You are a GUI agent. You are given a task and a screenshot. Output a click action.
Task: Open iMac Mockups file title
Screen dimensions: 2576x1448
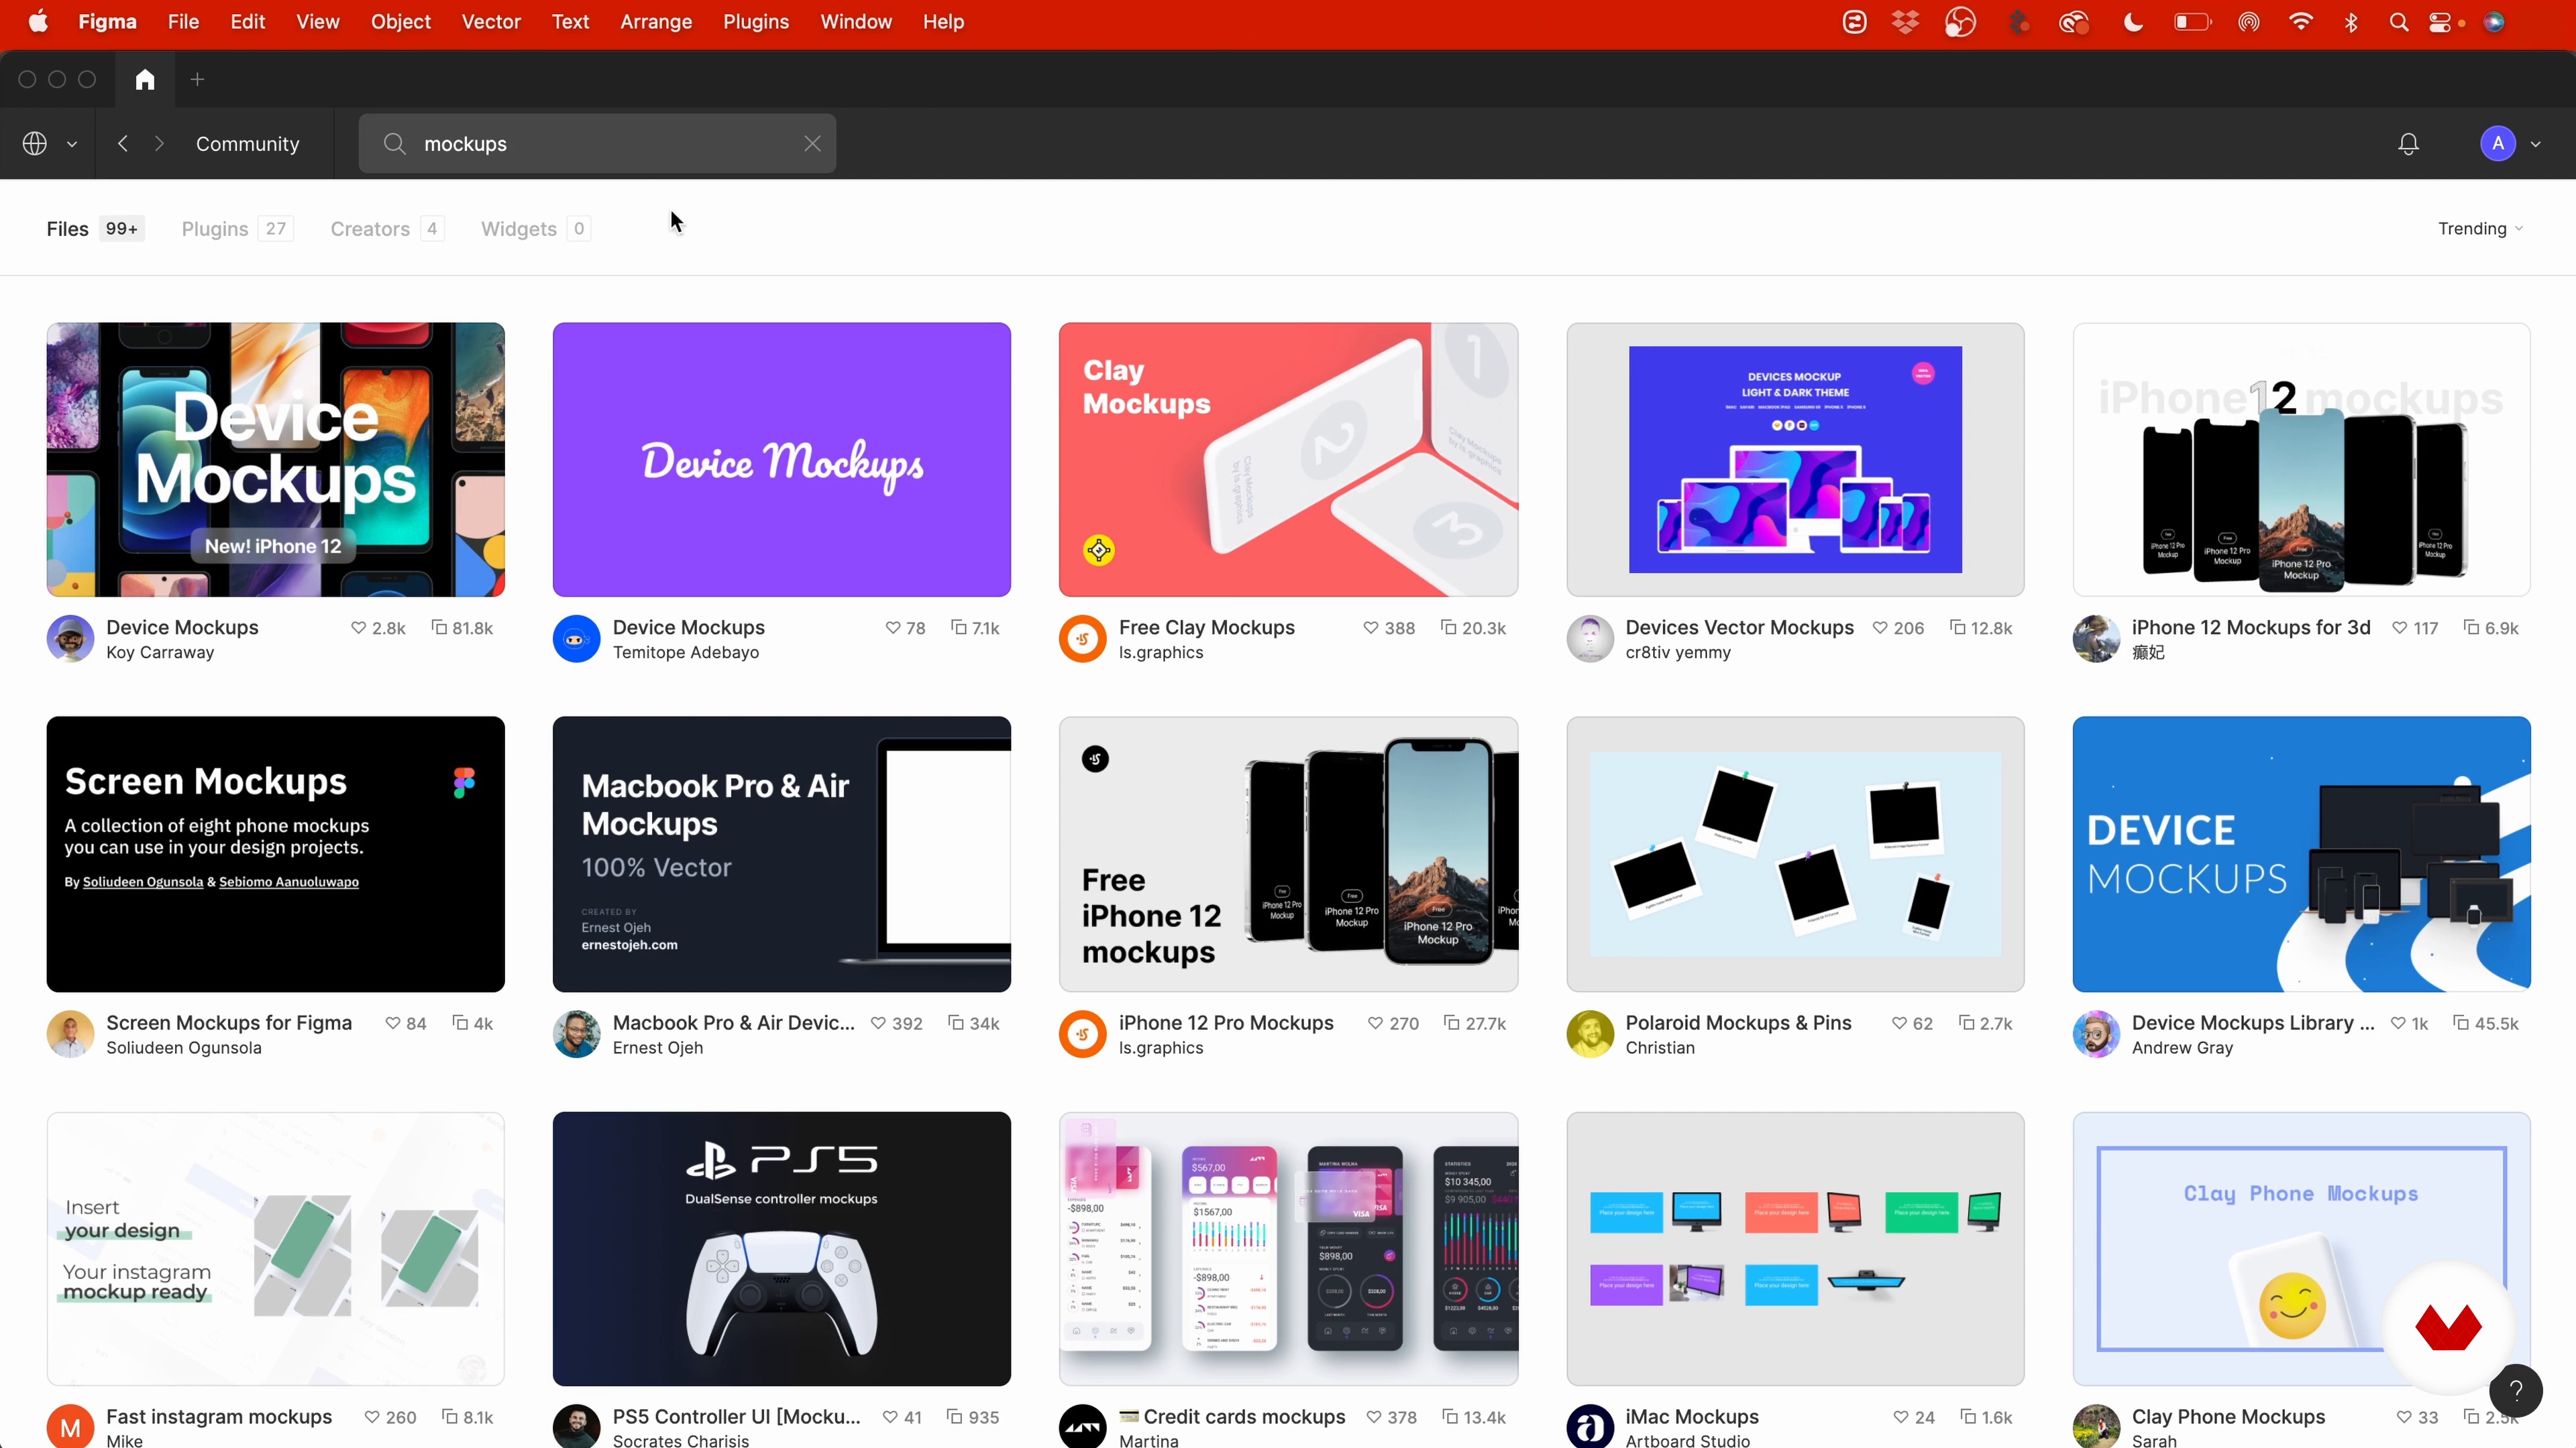tap(1692, 1417)
